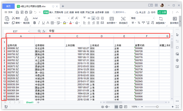Toggle Bold formatting

click(x=35, y=23)
